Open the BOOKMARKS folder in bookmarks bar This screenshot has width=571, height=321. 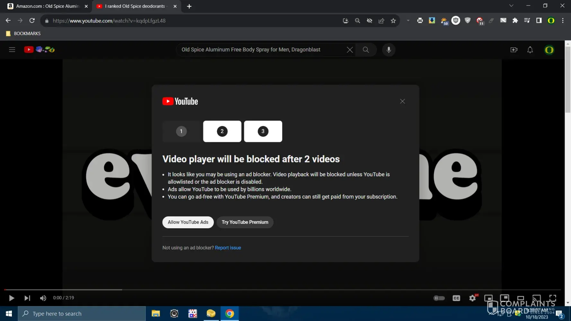pos(23,33)
